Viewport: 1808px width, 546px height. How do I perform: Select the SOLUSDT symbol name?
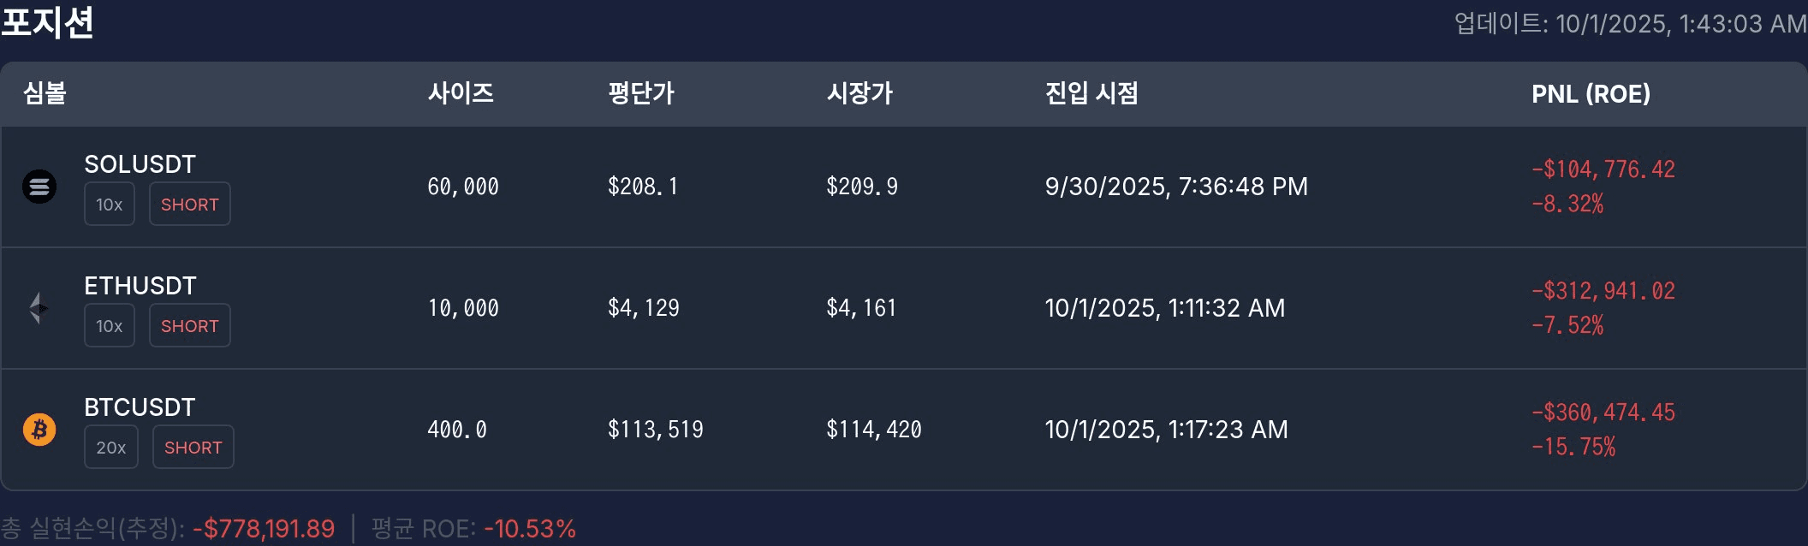(x=140, y=164)
